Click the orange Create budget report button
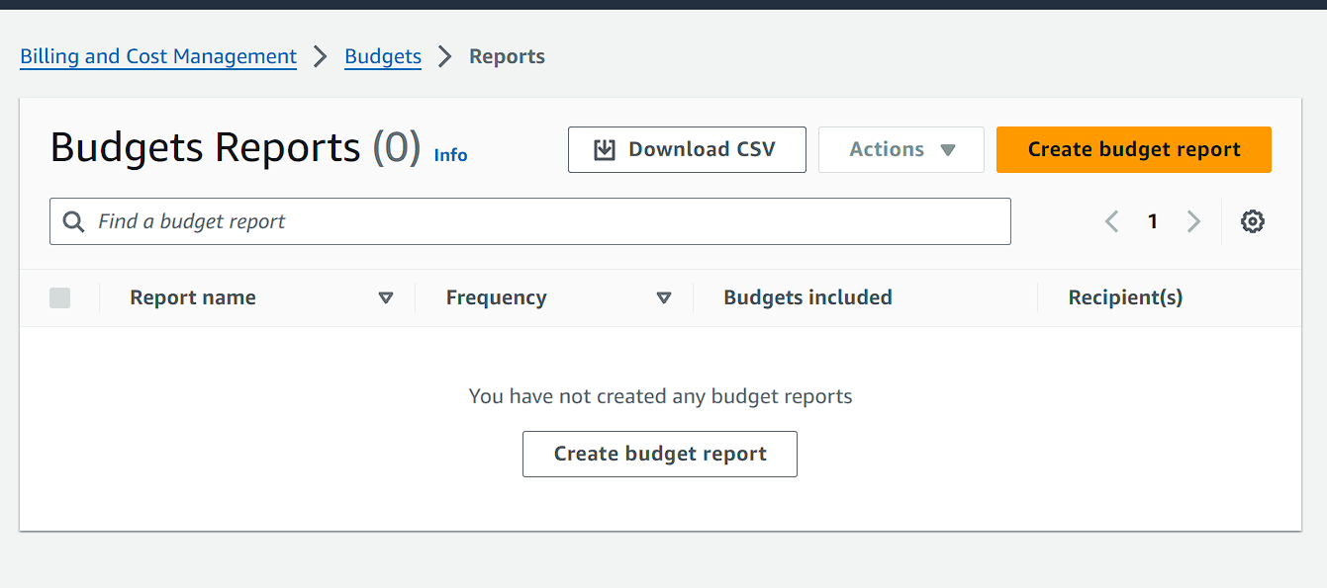Image resolution: width=1327 pixels, height=588 pixels. tap(1134, 149)
